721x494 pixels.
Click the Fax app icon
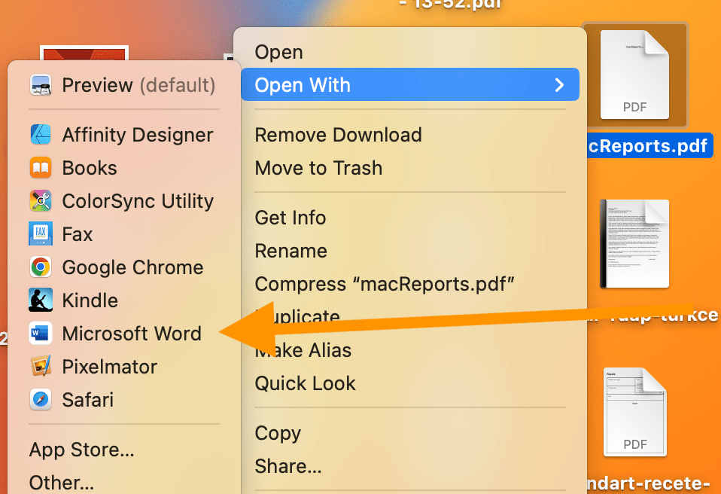coord(40,235)
